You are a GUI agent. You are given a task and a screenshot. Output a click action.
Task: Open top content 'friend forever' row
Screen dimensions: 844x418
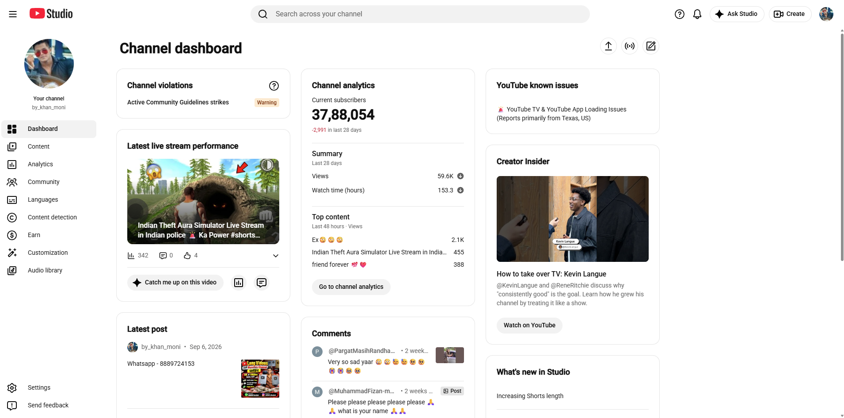(x=388, y=265)
